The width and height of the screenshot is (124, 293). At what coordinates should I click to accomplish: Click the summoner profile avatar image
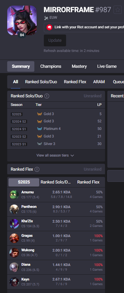coord(22,20)
